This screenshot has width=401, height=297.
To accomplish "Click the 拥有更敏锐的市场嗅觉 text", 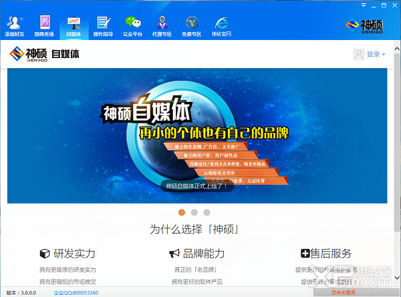I will 68,282.
